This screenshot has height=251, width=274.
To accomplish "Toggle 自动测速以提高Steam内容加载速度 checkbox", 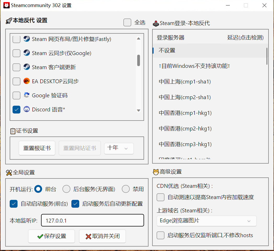I will click(x=161, y=197).
